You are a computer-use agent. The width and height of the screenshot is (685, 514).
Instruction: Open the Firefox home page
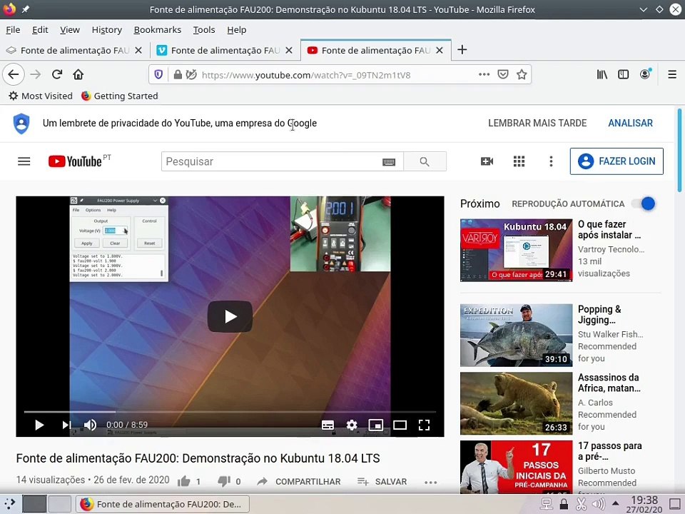coord(78,74)
